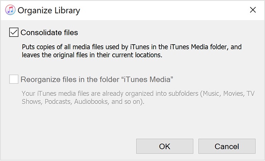Click the checkmark inside the Consolidate box
The height and width of the screenshot is (161, 265).
pos(14,32)
